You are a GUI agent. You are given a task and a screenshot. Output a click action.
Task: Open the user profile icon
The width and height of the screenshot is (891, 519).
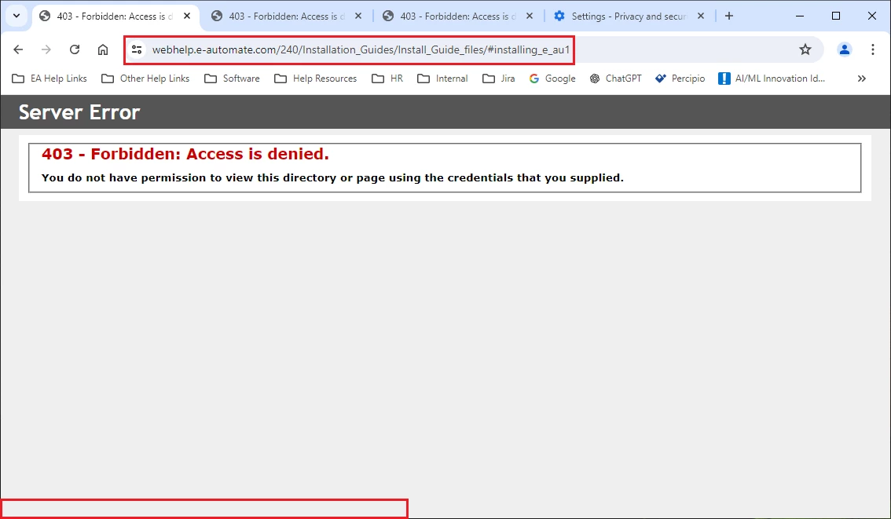point(845,49)
